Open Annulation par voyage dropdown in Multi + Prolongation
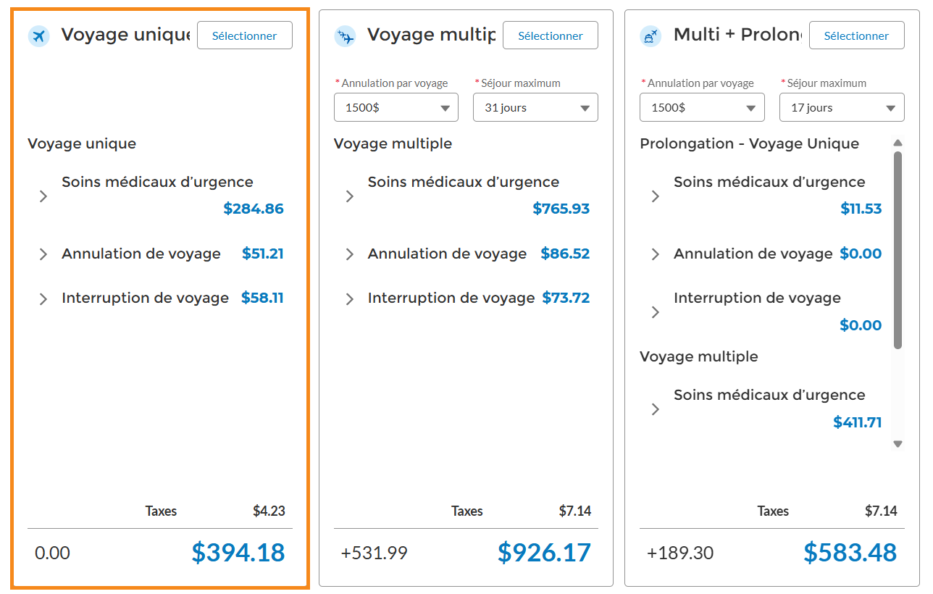Screen dimensions: 933x594 click(x=703, y=107)
